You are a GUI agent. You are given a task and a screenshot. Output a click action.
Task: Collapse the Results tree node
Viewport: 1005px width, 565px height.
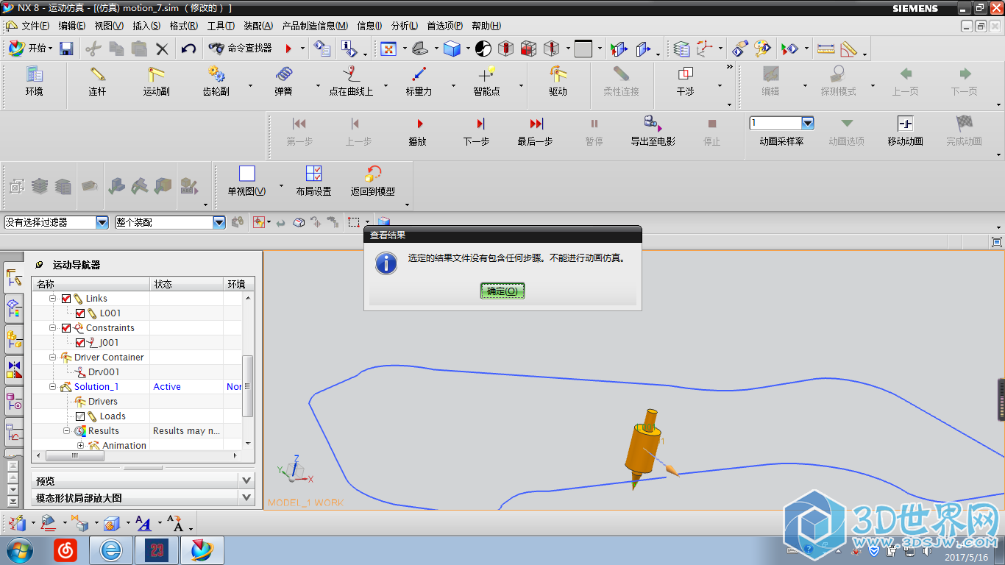[66, 431]
